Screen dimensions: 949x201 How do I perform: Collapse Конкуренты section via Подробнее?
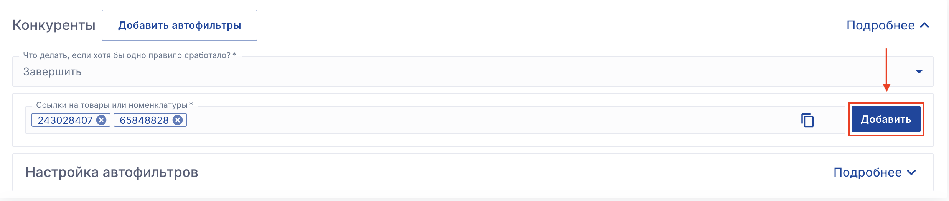click(x=880, y=26)
